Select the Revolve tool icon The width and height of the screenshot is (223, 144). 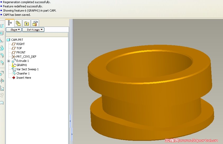(2, 81)
